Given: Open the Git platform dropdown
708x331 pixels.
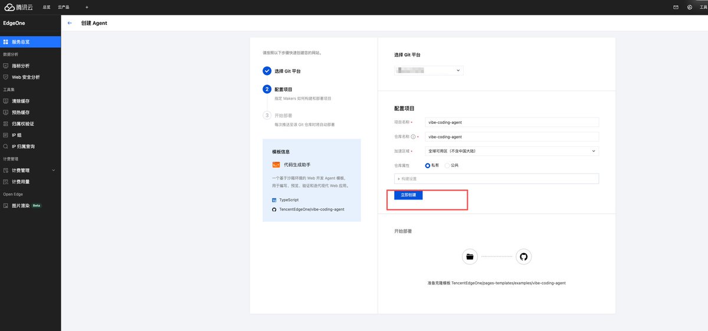Looking at the screenshot, I should coord(429,70).
